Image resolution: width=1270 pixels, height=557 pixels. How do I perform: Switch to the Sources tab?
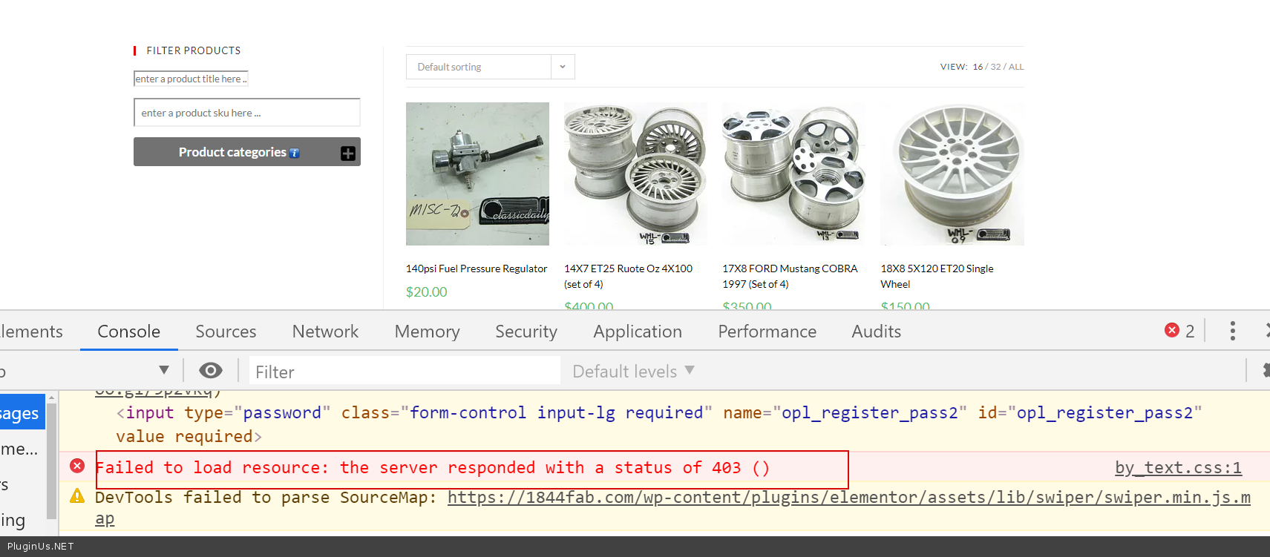pos(226,332)
